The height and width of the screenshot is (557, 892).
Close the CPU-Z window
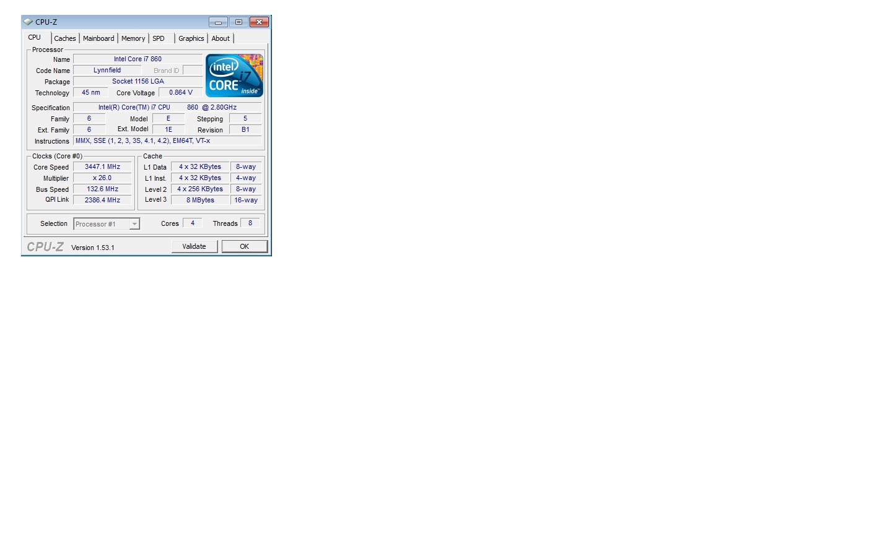point(259,22)
